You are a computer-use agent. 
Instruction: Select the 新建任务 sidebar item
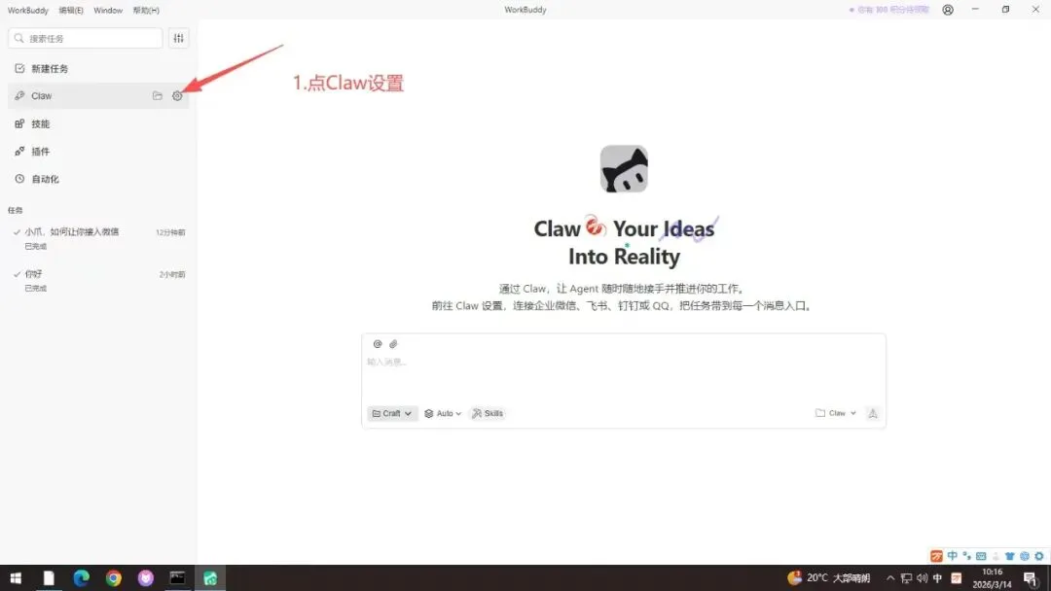click(x=98, y=68)
